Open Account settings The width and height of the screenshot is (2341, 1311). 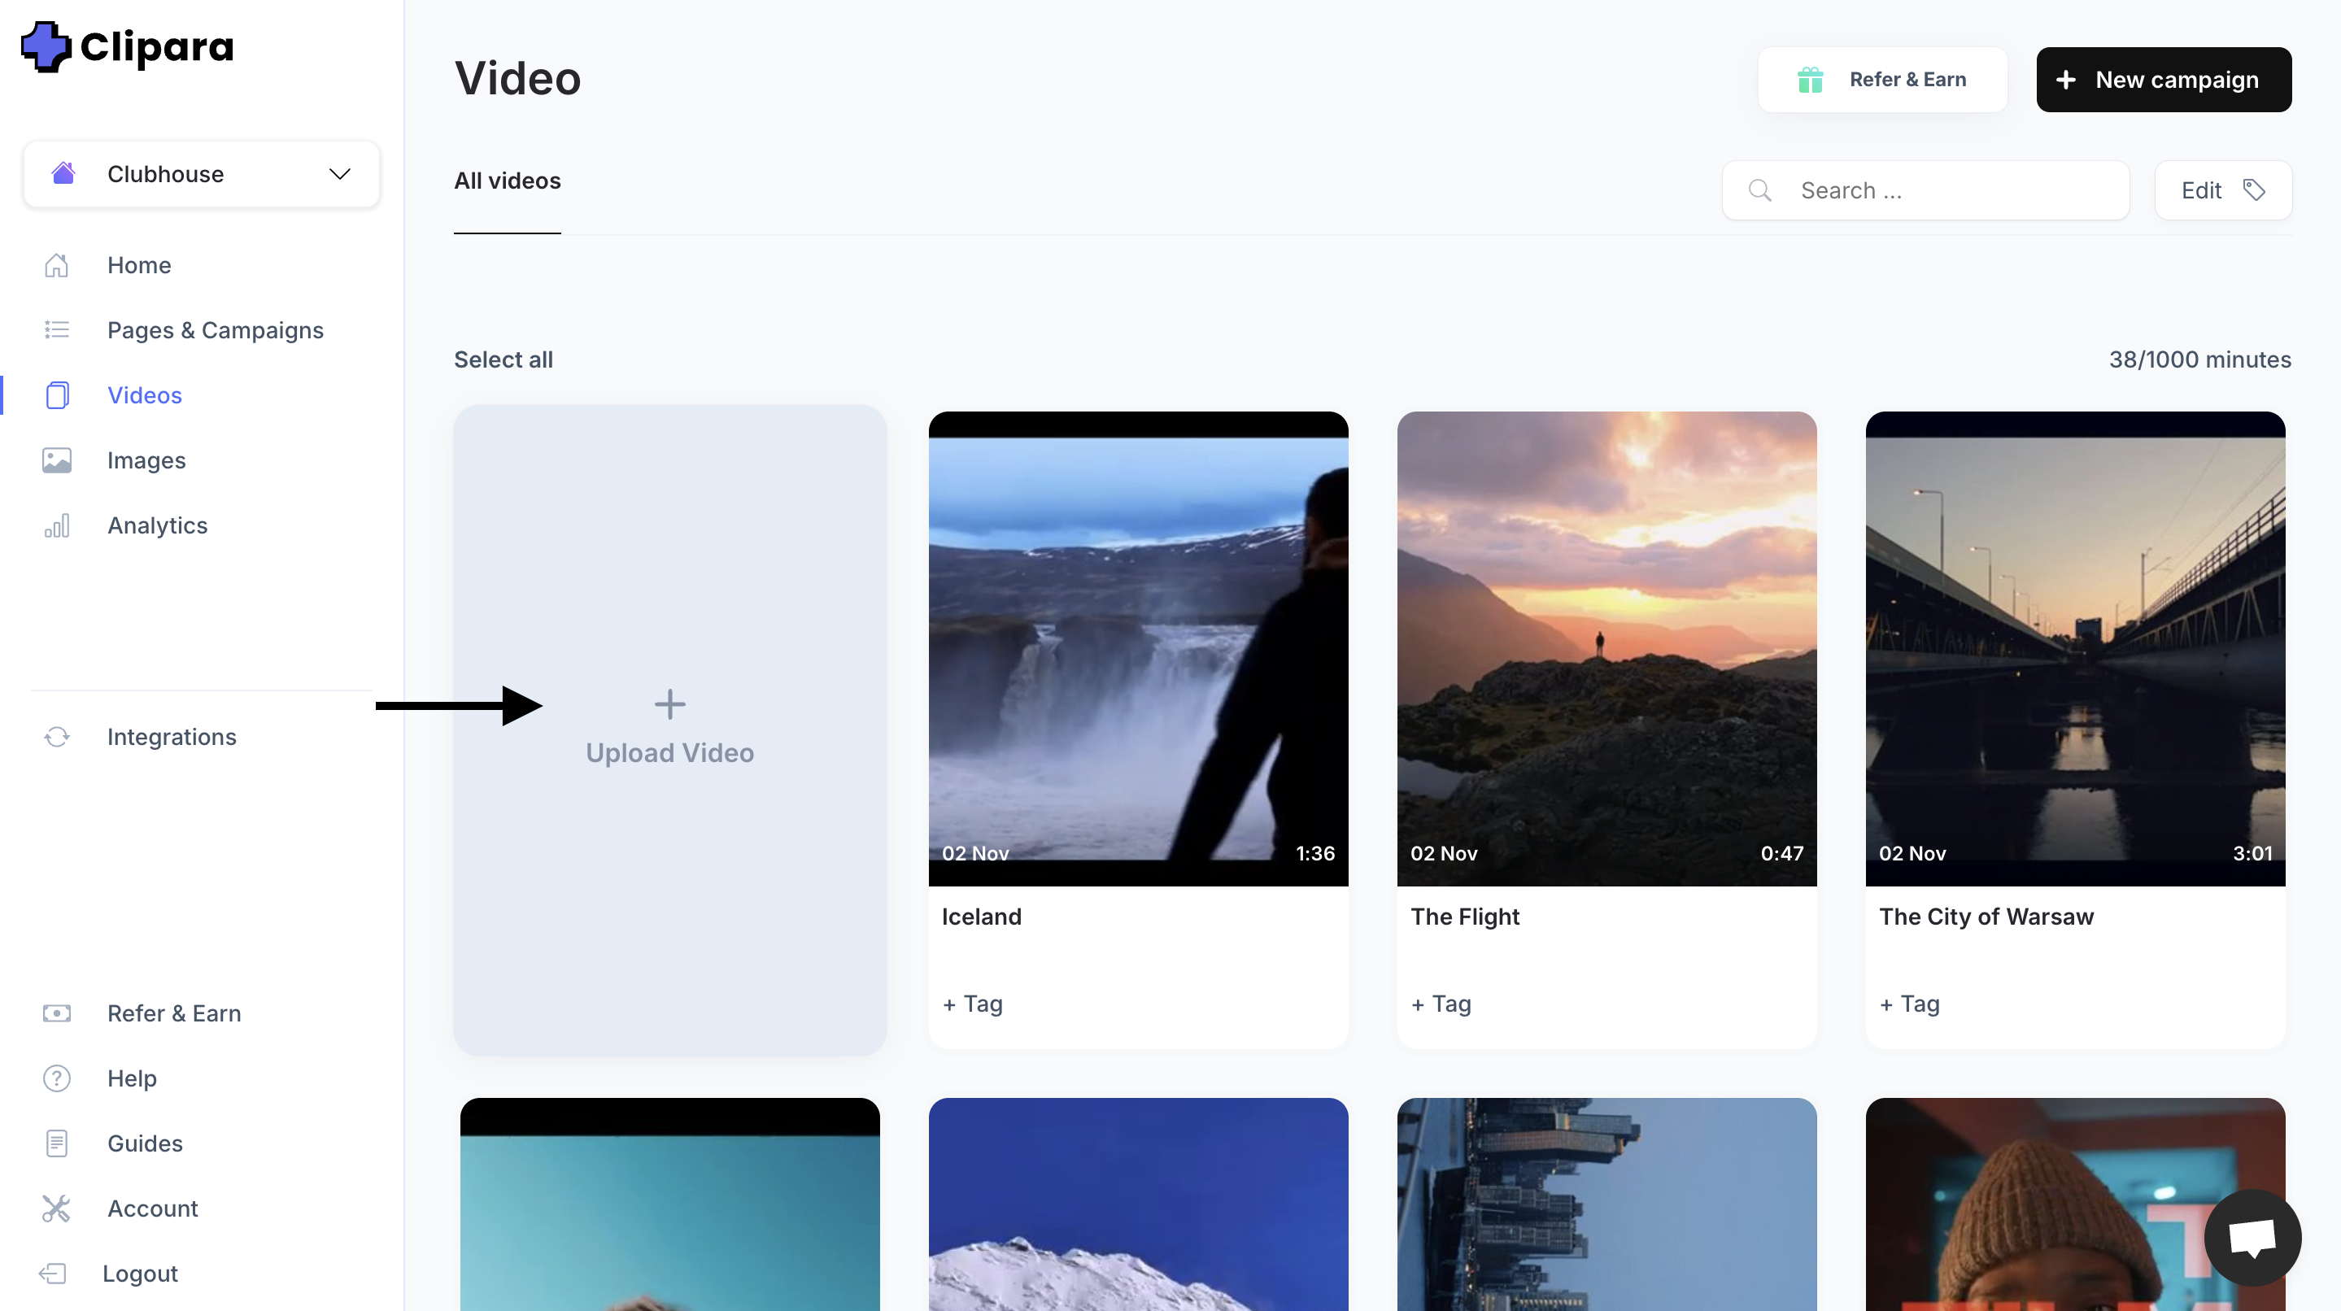153,1209
